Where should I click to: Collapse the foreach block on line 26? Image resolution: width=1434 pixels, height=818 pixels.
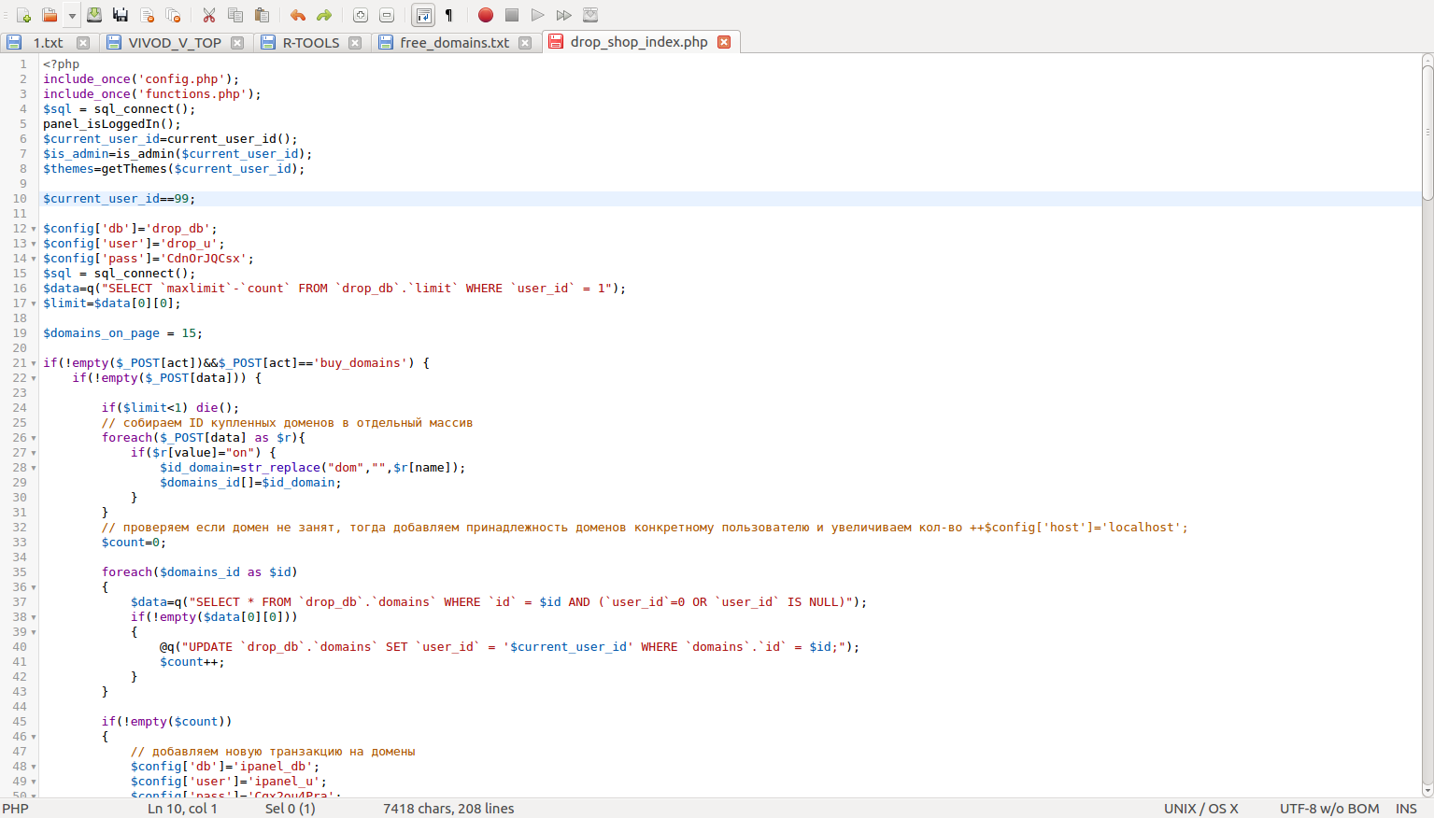[34, 438]
